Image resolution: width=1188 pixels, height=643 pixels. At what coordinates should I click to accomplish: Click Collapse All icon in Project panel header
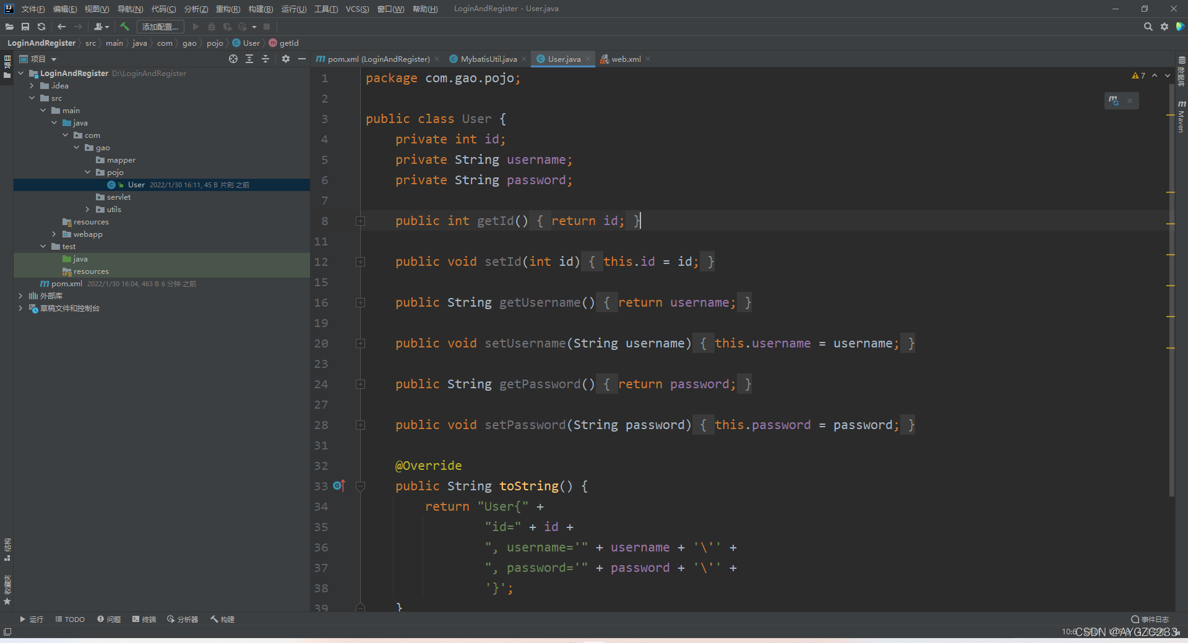[265, 59]
